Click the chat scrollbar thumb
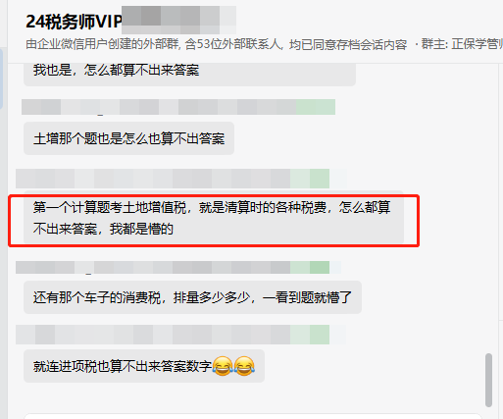Viewport: 503px width, 419px height. click(488, 380)
